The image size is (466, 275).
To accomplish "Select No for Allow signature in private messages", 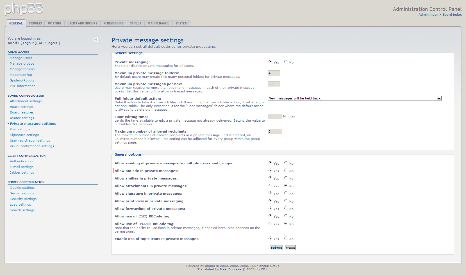I will (x=286, y=193).
